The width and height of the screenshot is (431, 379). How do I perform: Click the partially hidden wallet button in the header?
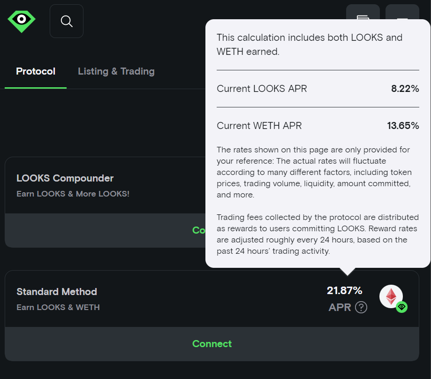pos(363,12)
